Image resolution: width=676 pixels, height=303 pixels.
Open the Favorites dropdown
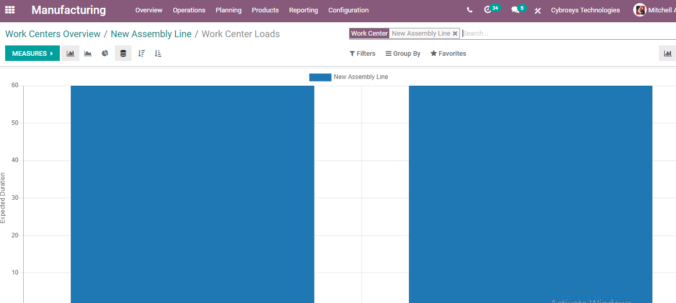tap(449, 54)
